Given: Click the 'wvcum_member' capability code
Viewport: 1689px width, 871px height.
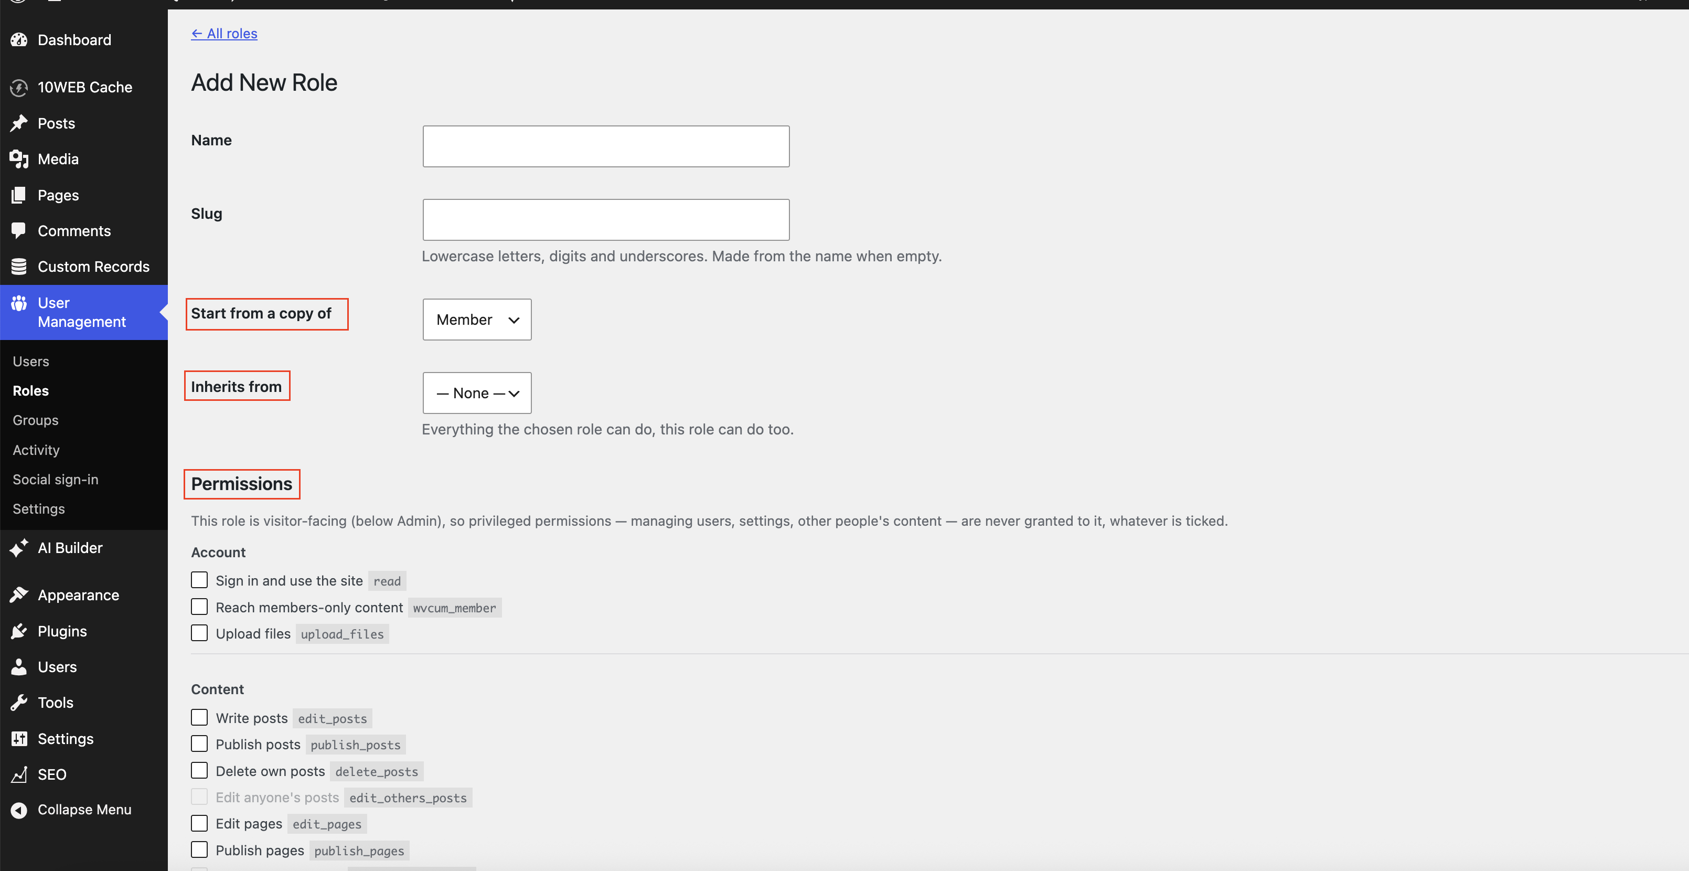Looking at the screenshot, I should 454,608.
